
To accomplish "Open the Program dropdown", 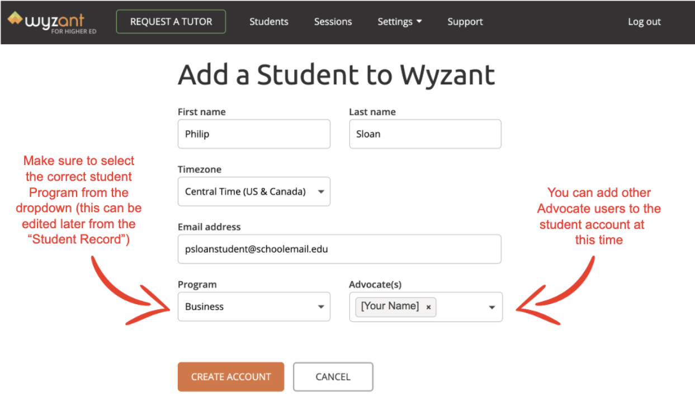I will click(x=254, y=306).
